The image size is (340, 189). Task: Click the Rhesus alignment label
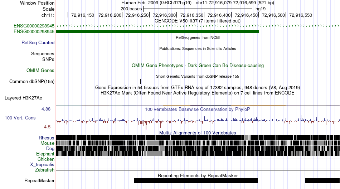47,138
